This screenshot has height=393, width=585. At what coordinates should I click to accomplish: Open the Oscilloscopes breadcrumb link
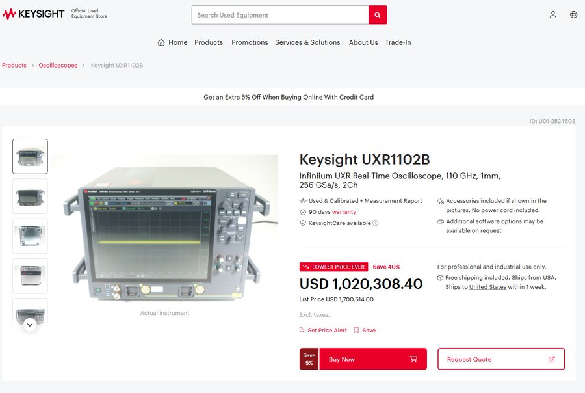(58, 66)
